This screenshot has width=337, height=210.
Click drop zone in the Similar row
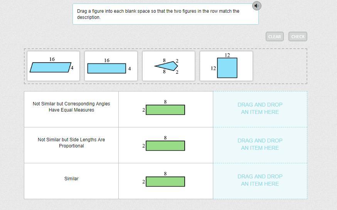tap(260, 180)
